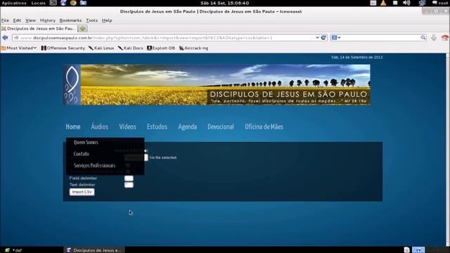Open the URL history dropdown arrow
Viewport: 450px width, 253px height.
[x=317, y=37]
